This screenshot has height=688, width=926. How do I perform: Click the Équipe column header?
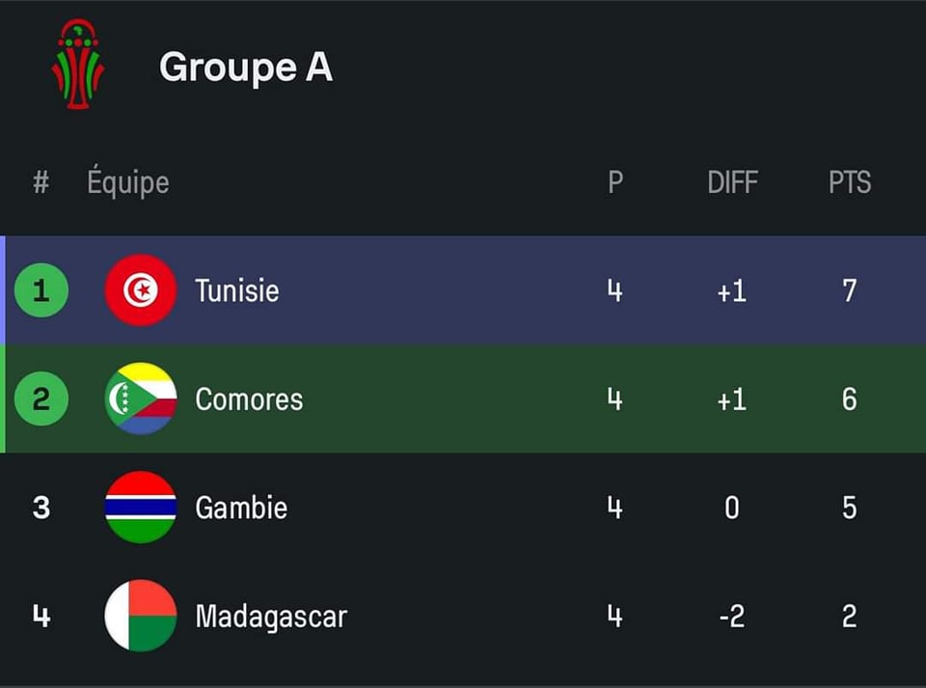click(128, 181)
